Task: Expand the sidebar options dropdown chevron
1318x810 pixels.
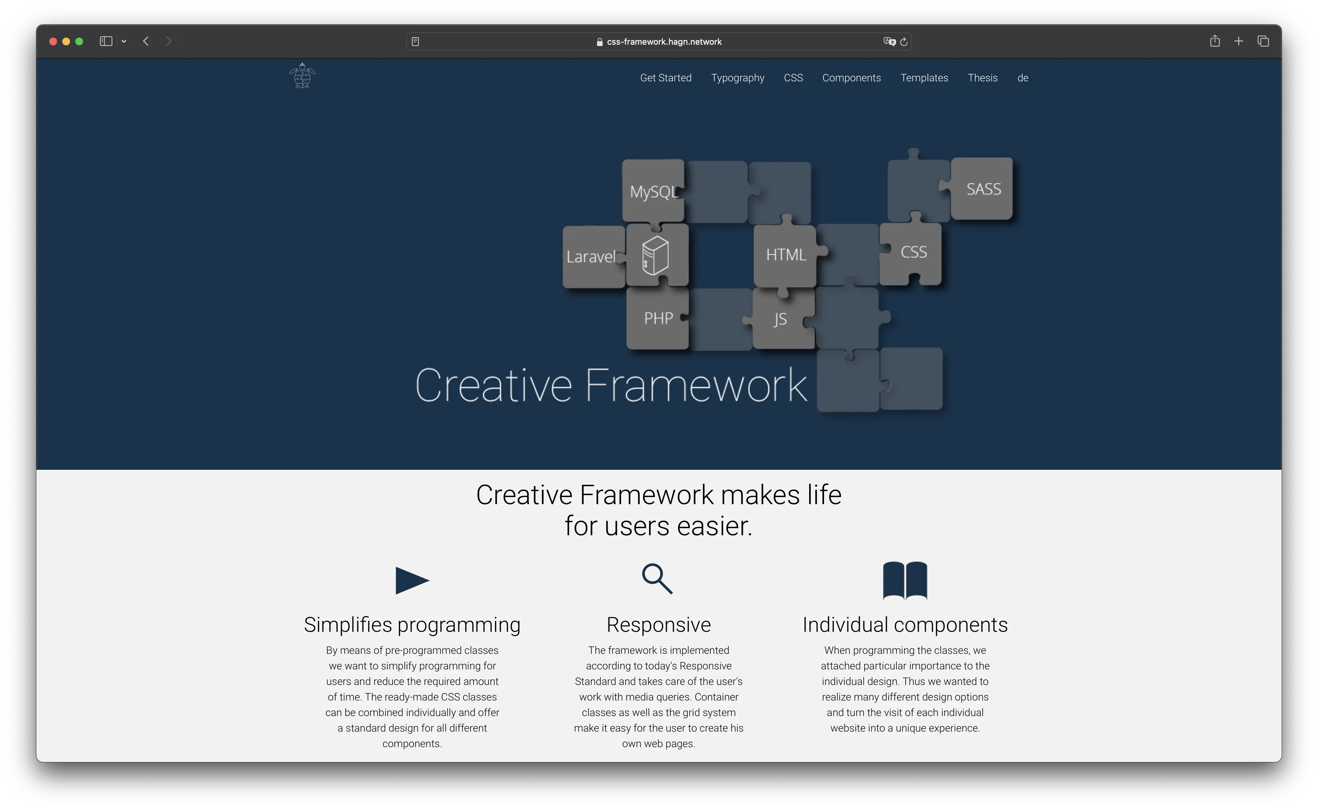Action: pyautogui.click(x=124, y=41)
